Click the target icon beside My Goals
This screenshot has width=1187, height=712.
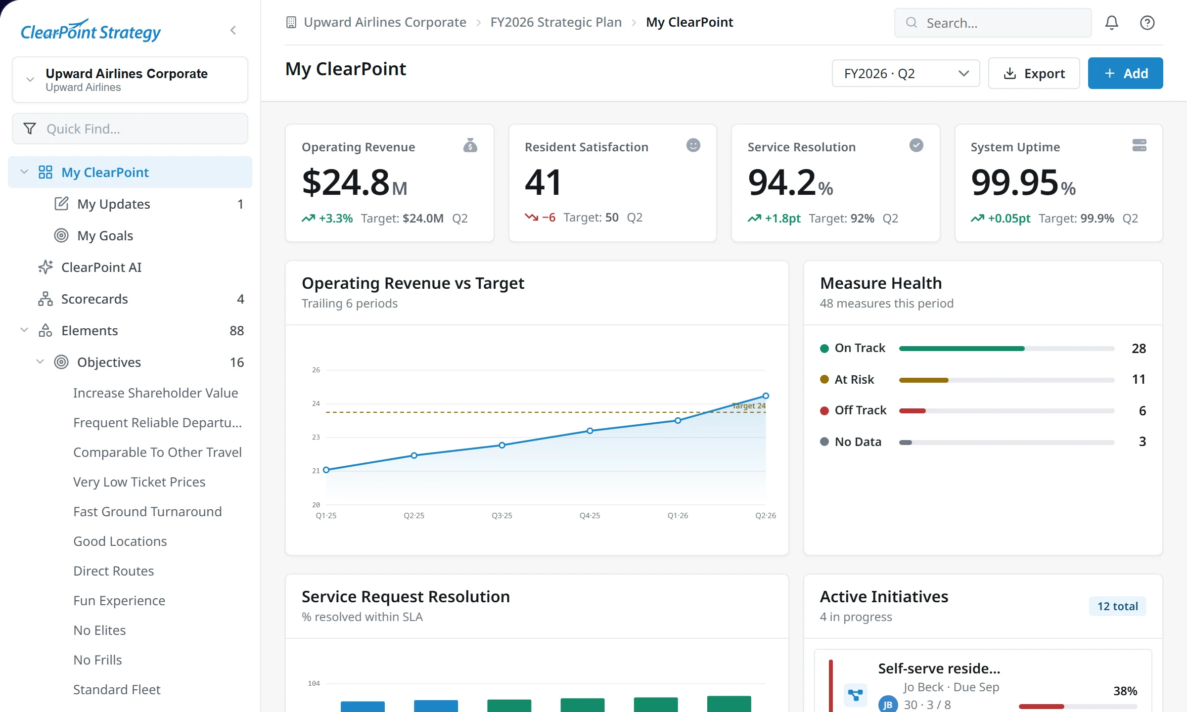tap(61, 235)
